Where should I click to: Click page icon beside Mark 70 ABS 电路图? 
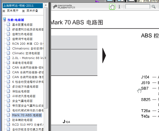coord(8,115)
